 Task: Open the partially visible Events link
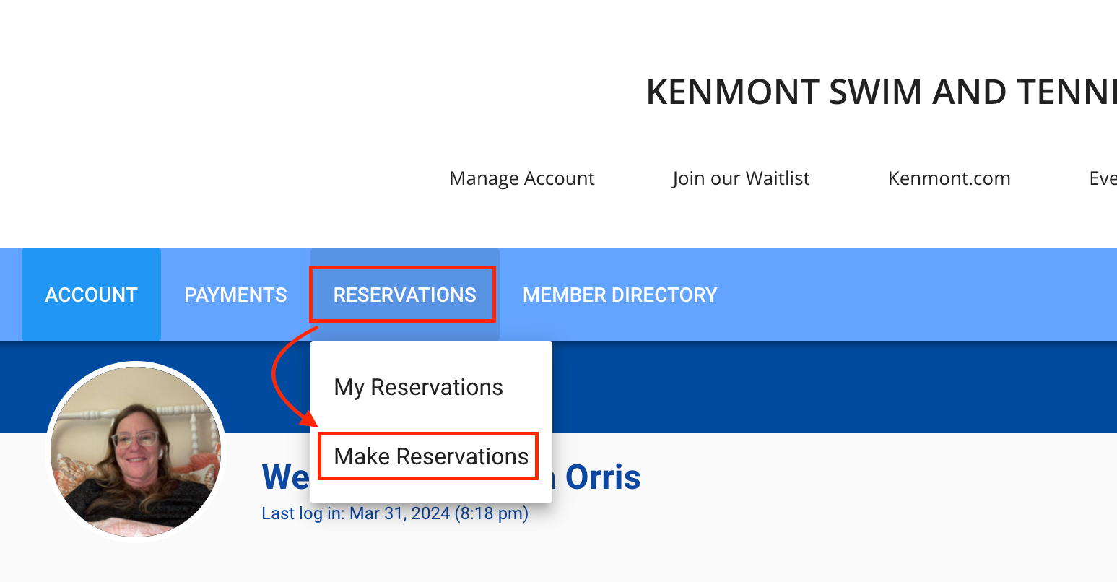pos(1105,178)
